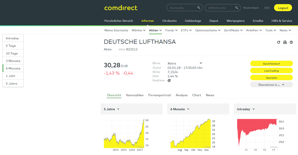Choose 5 Tage in time range list
Image resolution: width=298 pixels, height=155 pixels.
coord(13,46)
